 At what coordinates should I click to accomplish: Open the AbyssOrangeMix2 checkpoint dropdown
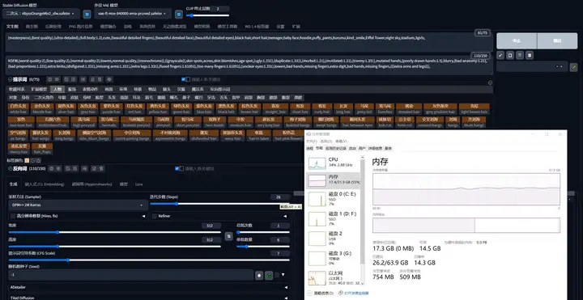(41, 14)
